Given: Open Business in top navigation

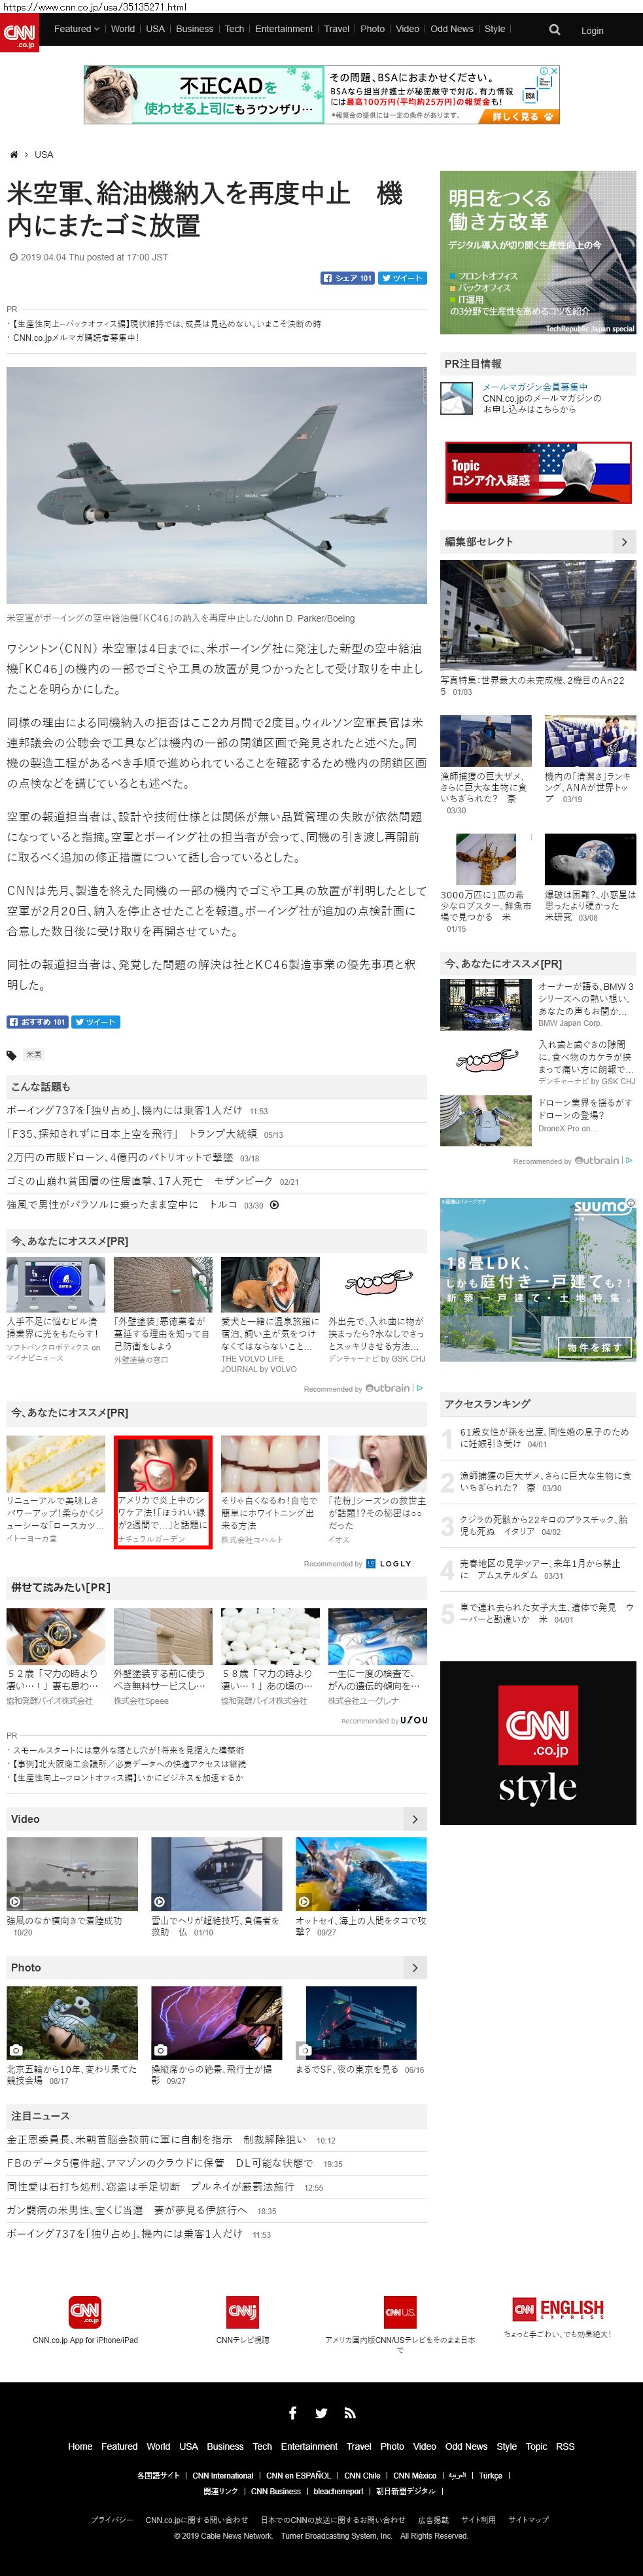Looking at the screenshot, I should [x=194, y=29].
